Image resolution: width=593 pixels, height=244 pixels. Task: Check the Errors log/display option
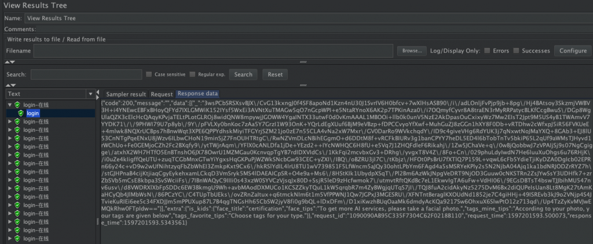pyautogui.click(x=488, y=51)
